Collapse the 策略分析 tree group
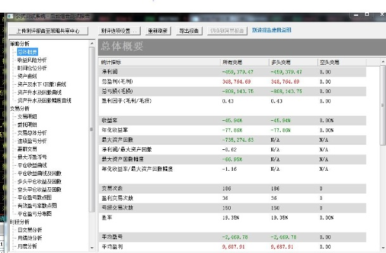386x253 pixels. click(x=20, y=44)
